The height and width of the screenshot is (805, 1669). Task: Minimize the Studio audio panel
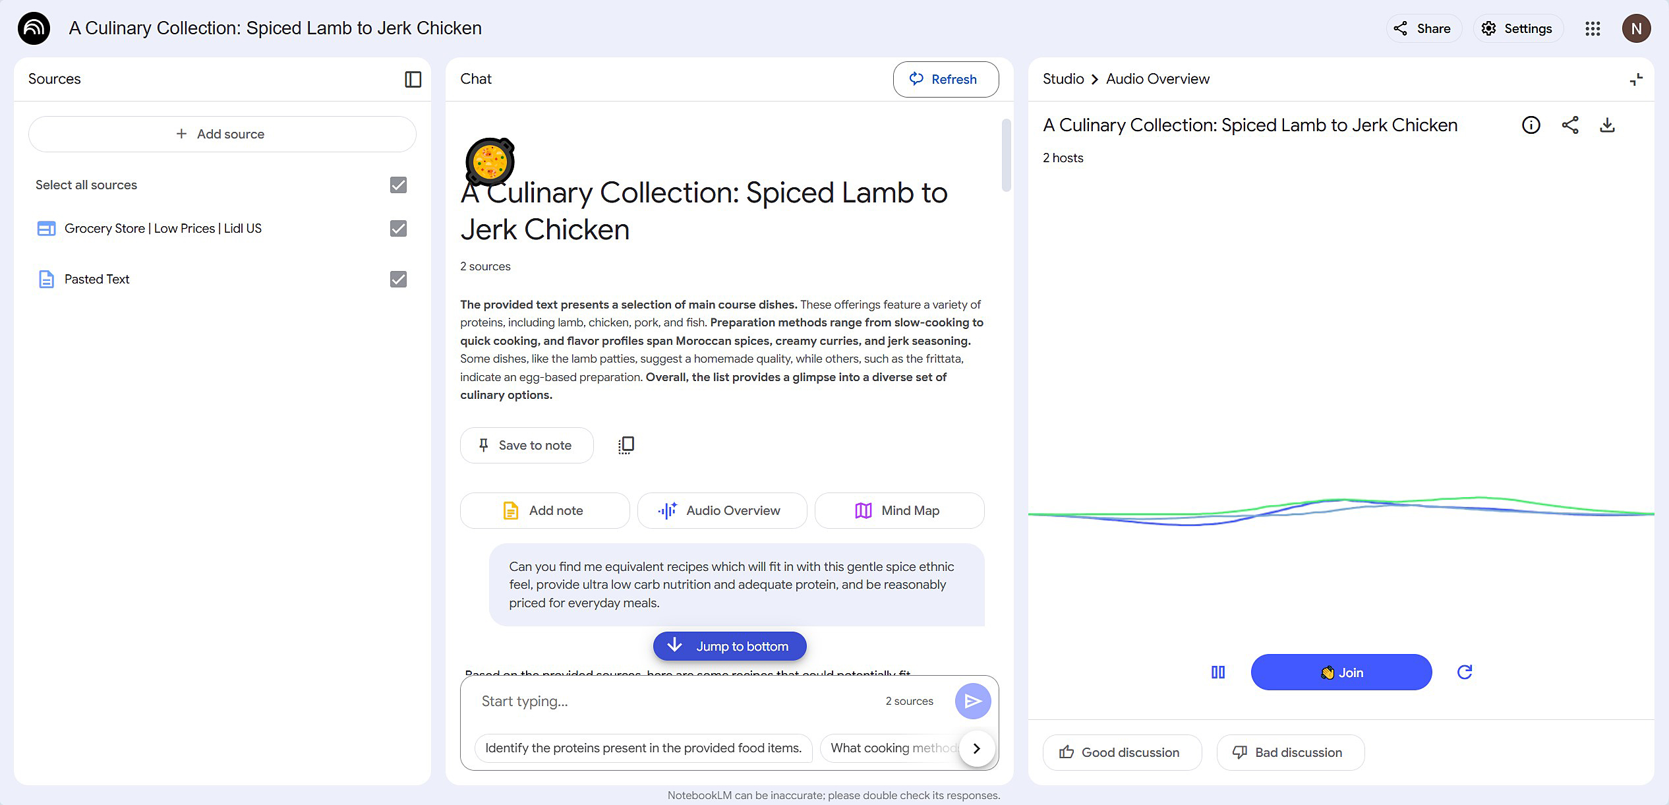[1636, 79]
